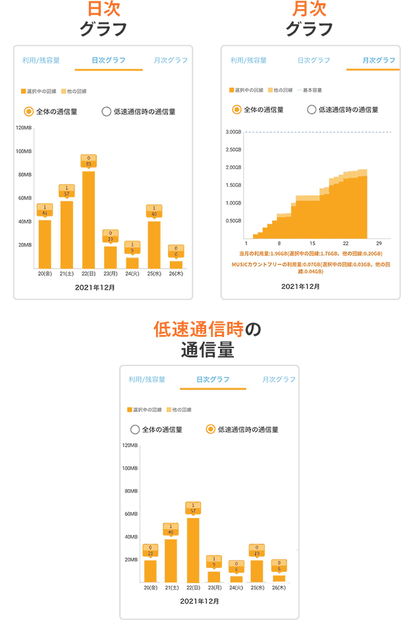Click the 1/57 value bubble in 低速通信時 panel
The height and width of the screenshot is (620, 415).
pos(193,507)
